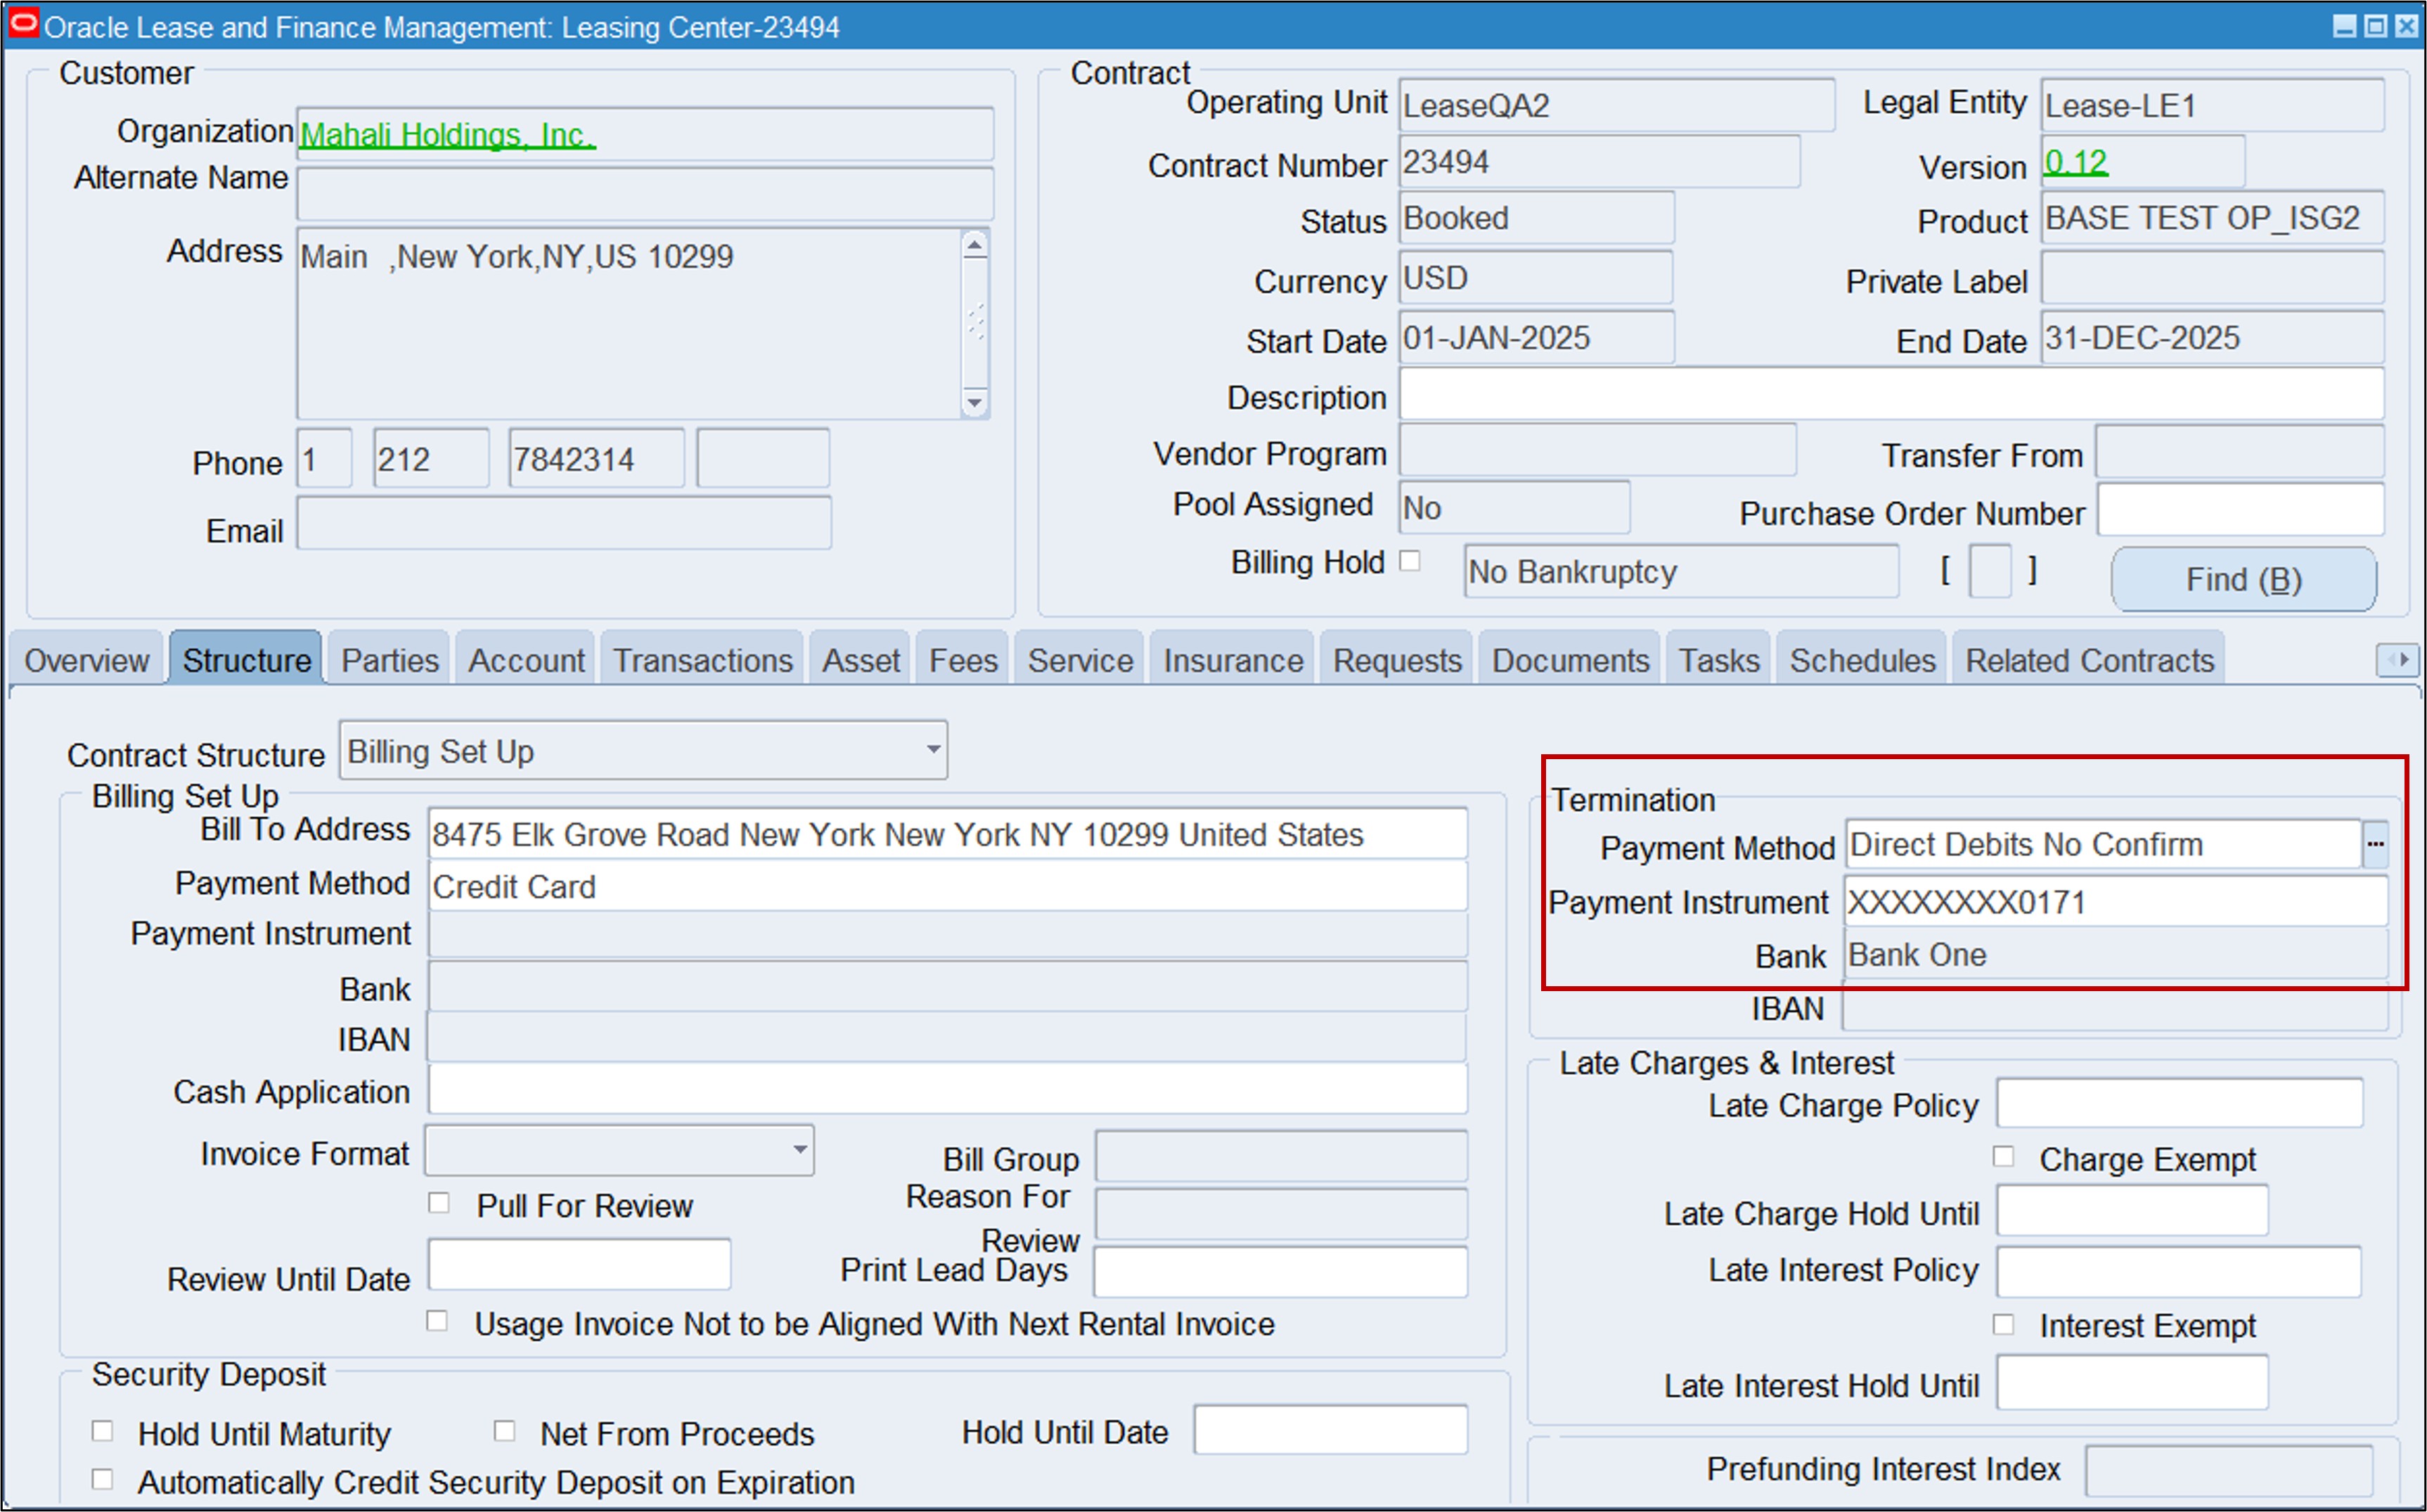The width and height of the screenshot is (2427, 1512).
Task: Enable the Charge Exempt checkbox
Action: [2004, 1156]
